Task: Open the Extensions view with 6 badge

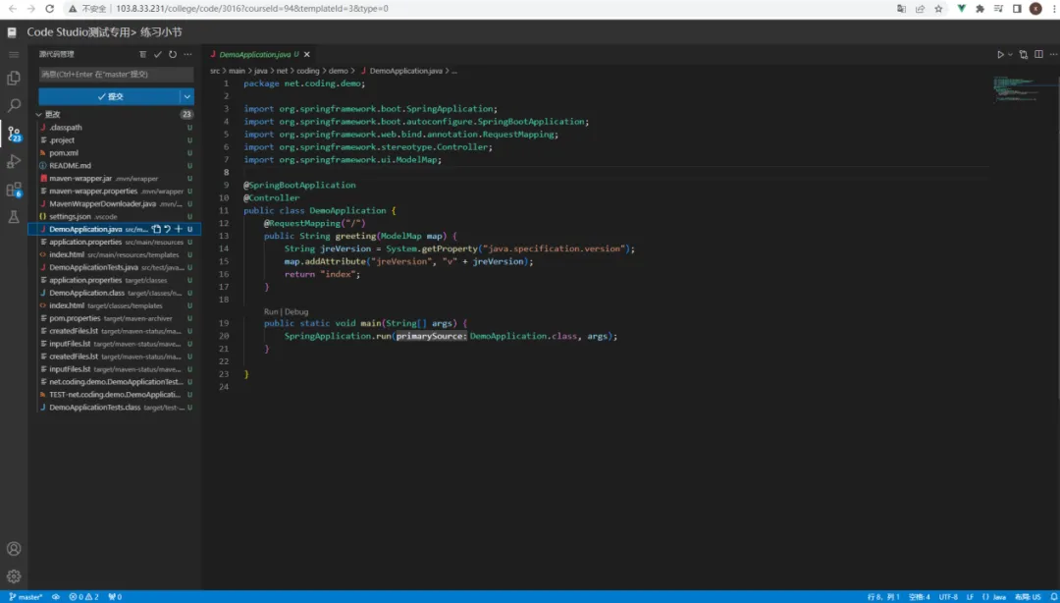Action: [14, 191]
